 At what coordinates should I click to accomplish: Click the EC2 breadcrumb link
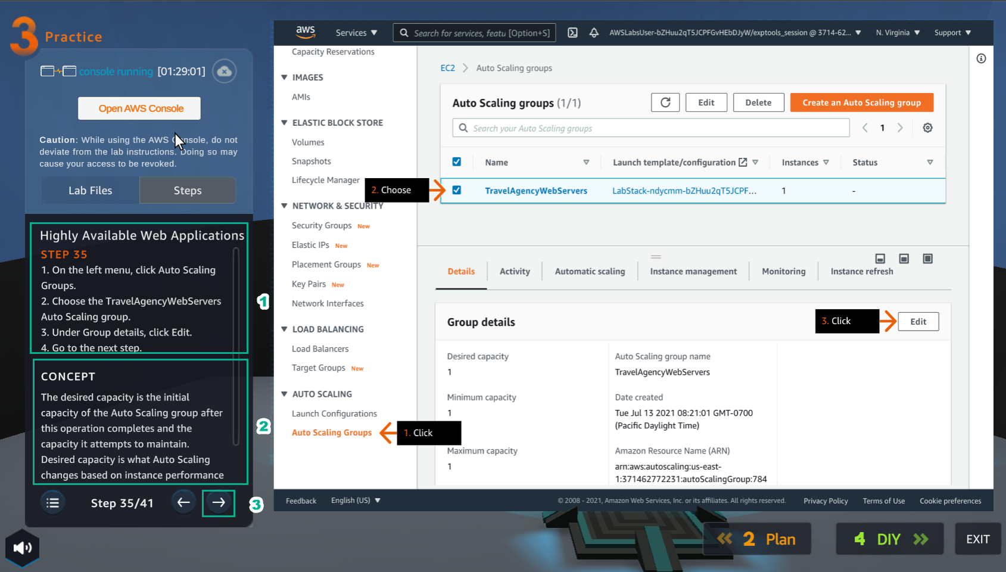(x=447, y=68)
